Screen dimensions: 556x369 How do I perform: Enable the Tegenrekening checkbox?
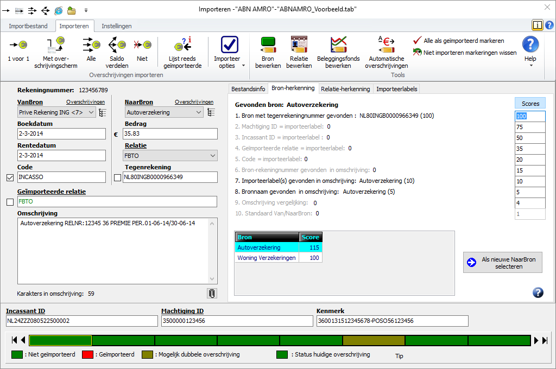[x=117, y=177]
